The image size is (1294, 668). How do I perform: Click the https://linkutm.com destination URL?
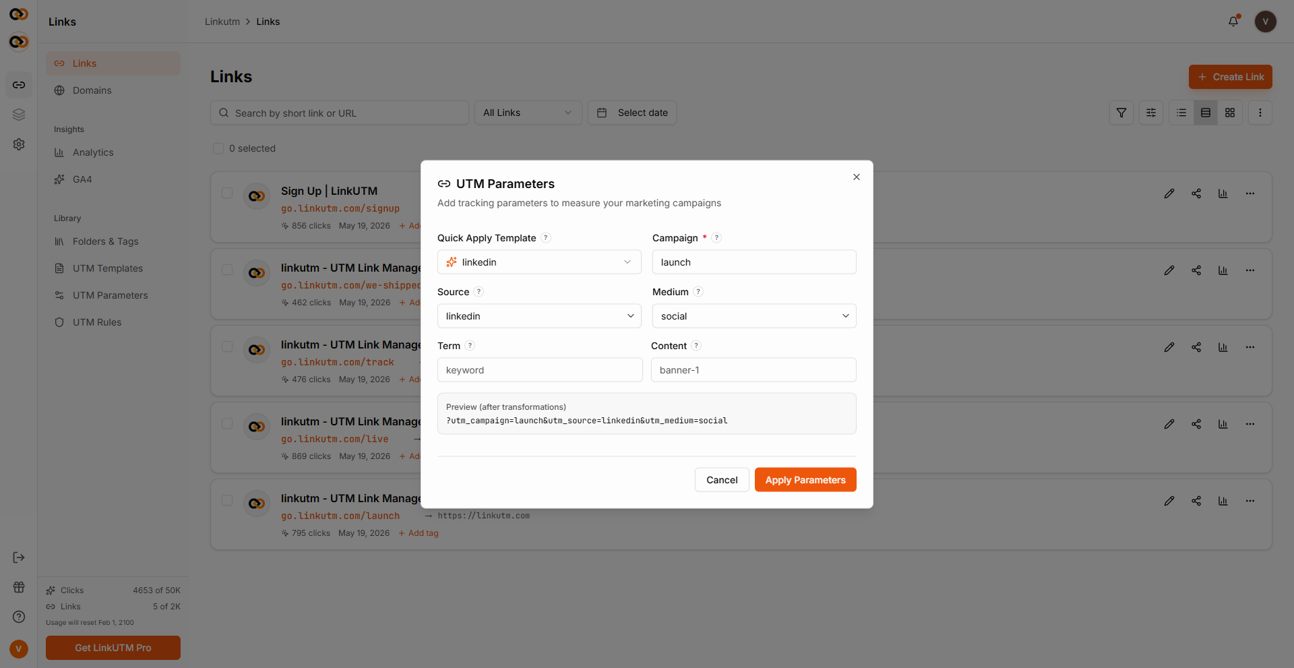point(484,516)
